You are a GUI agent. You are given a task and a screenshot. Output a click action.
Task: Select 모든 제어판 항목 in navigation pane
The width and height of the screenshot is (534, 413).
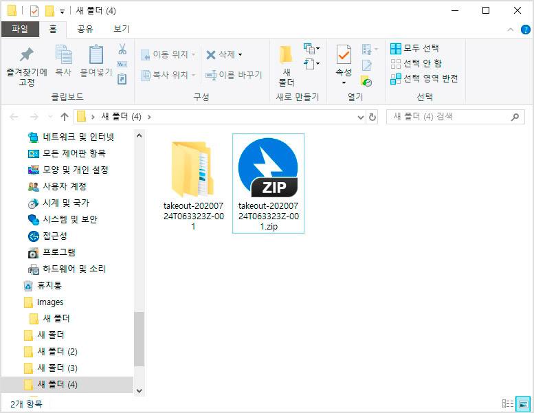click(67, 153)
